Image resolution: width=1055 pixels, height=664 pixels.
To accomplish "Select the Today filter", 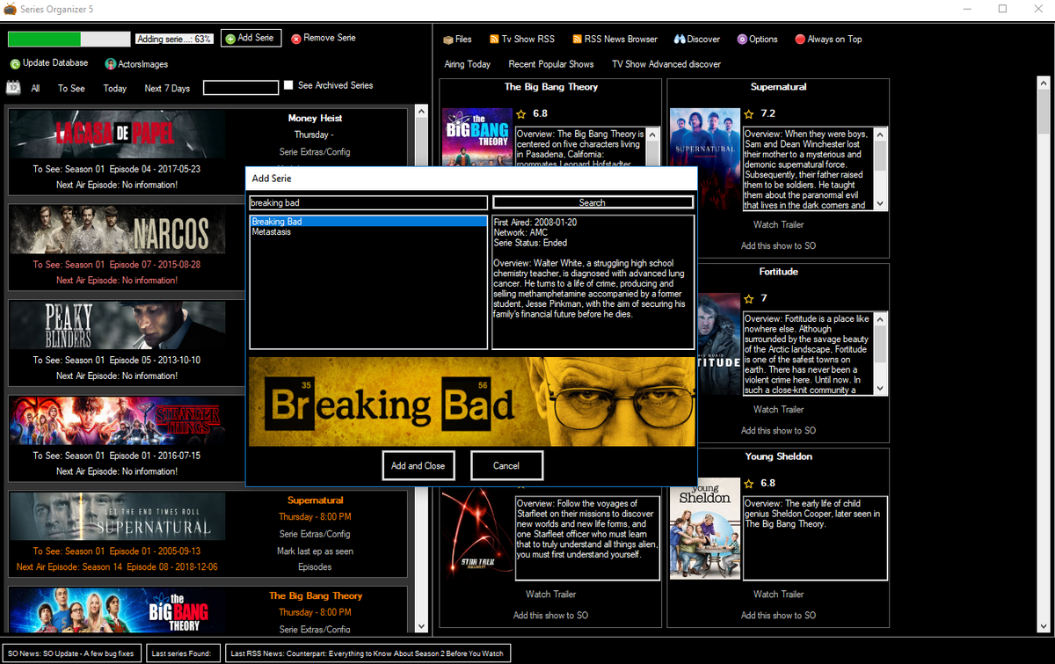I will tap(115, 88).
